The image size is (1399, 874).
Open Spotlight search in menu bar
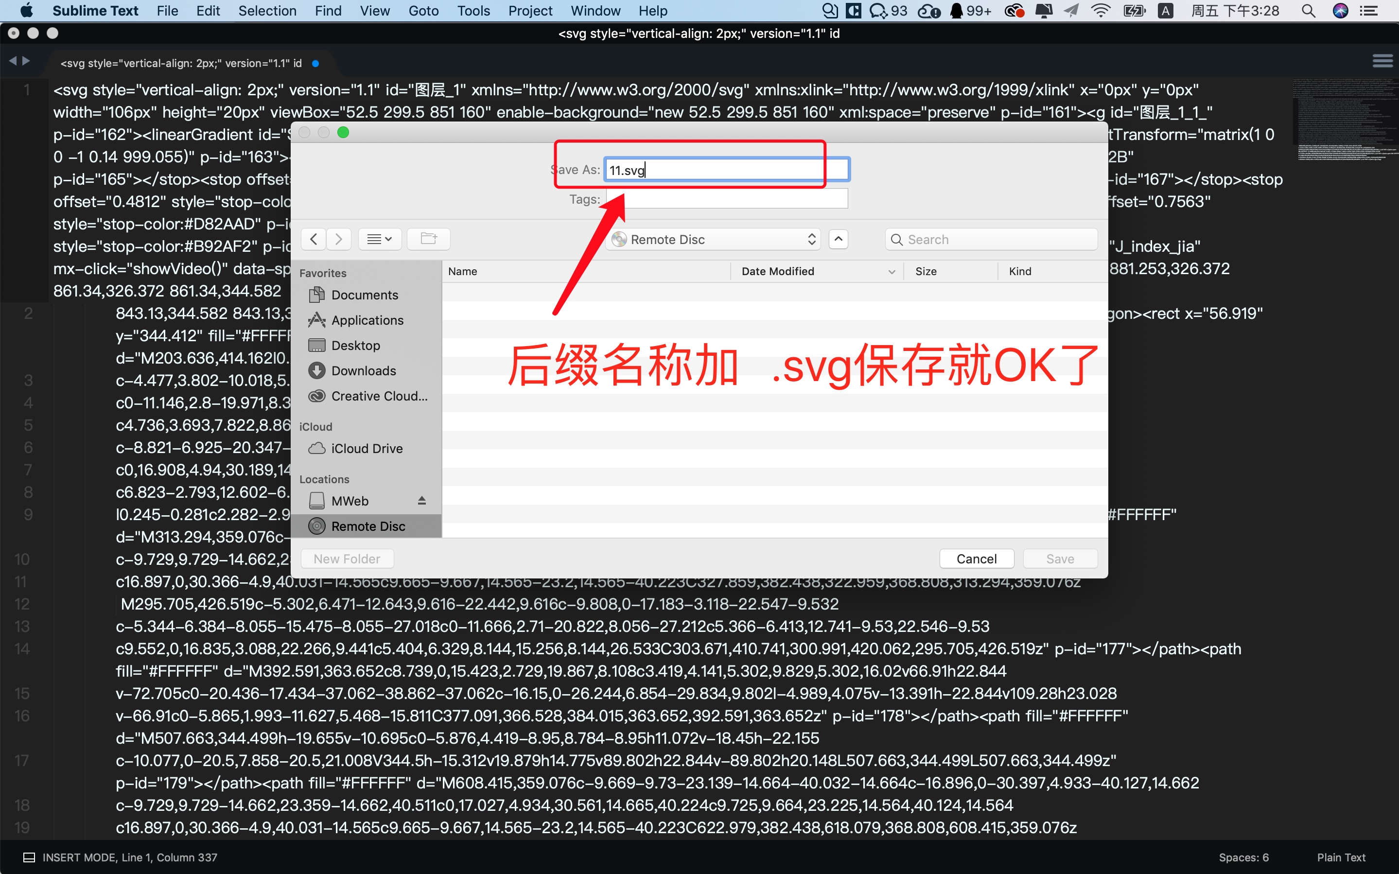1308,11
